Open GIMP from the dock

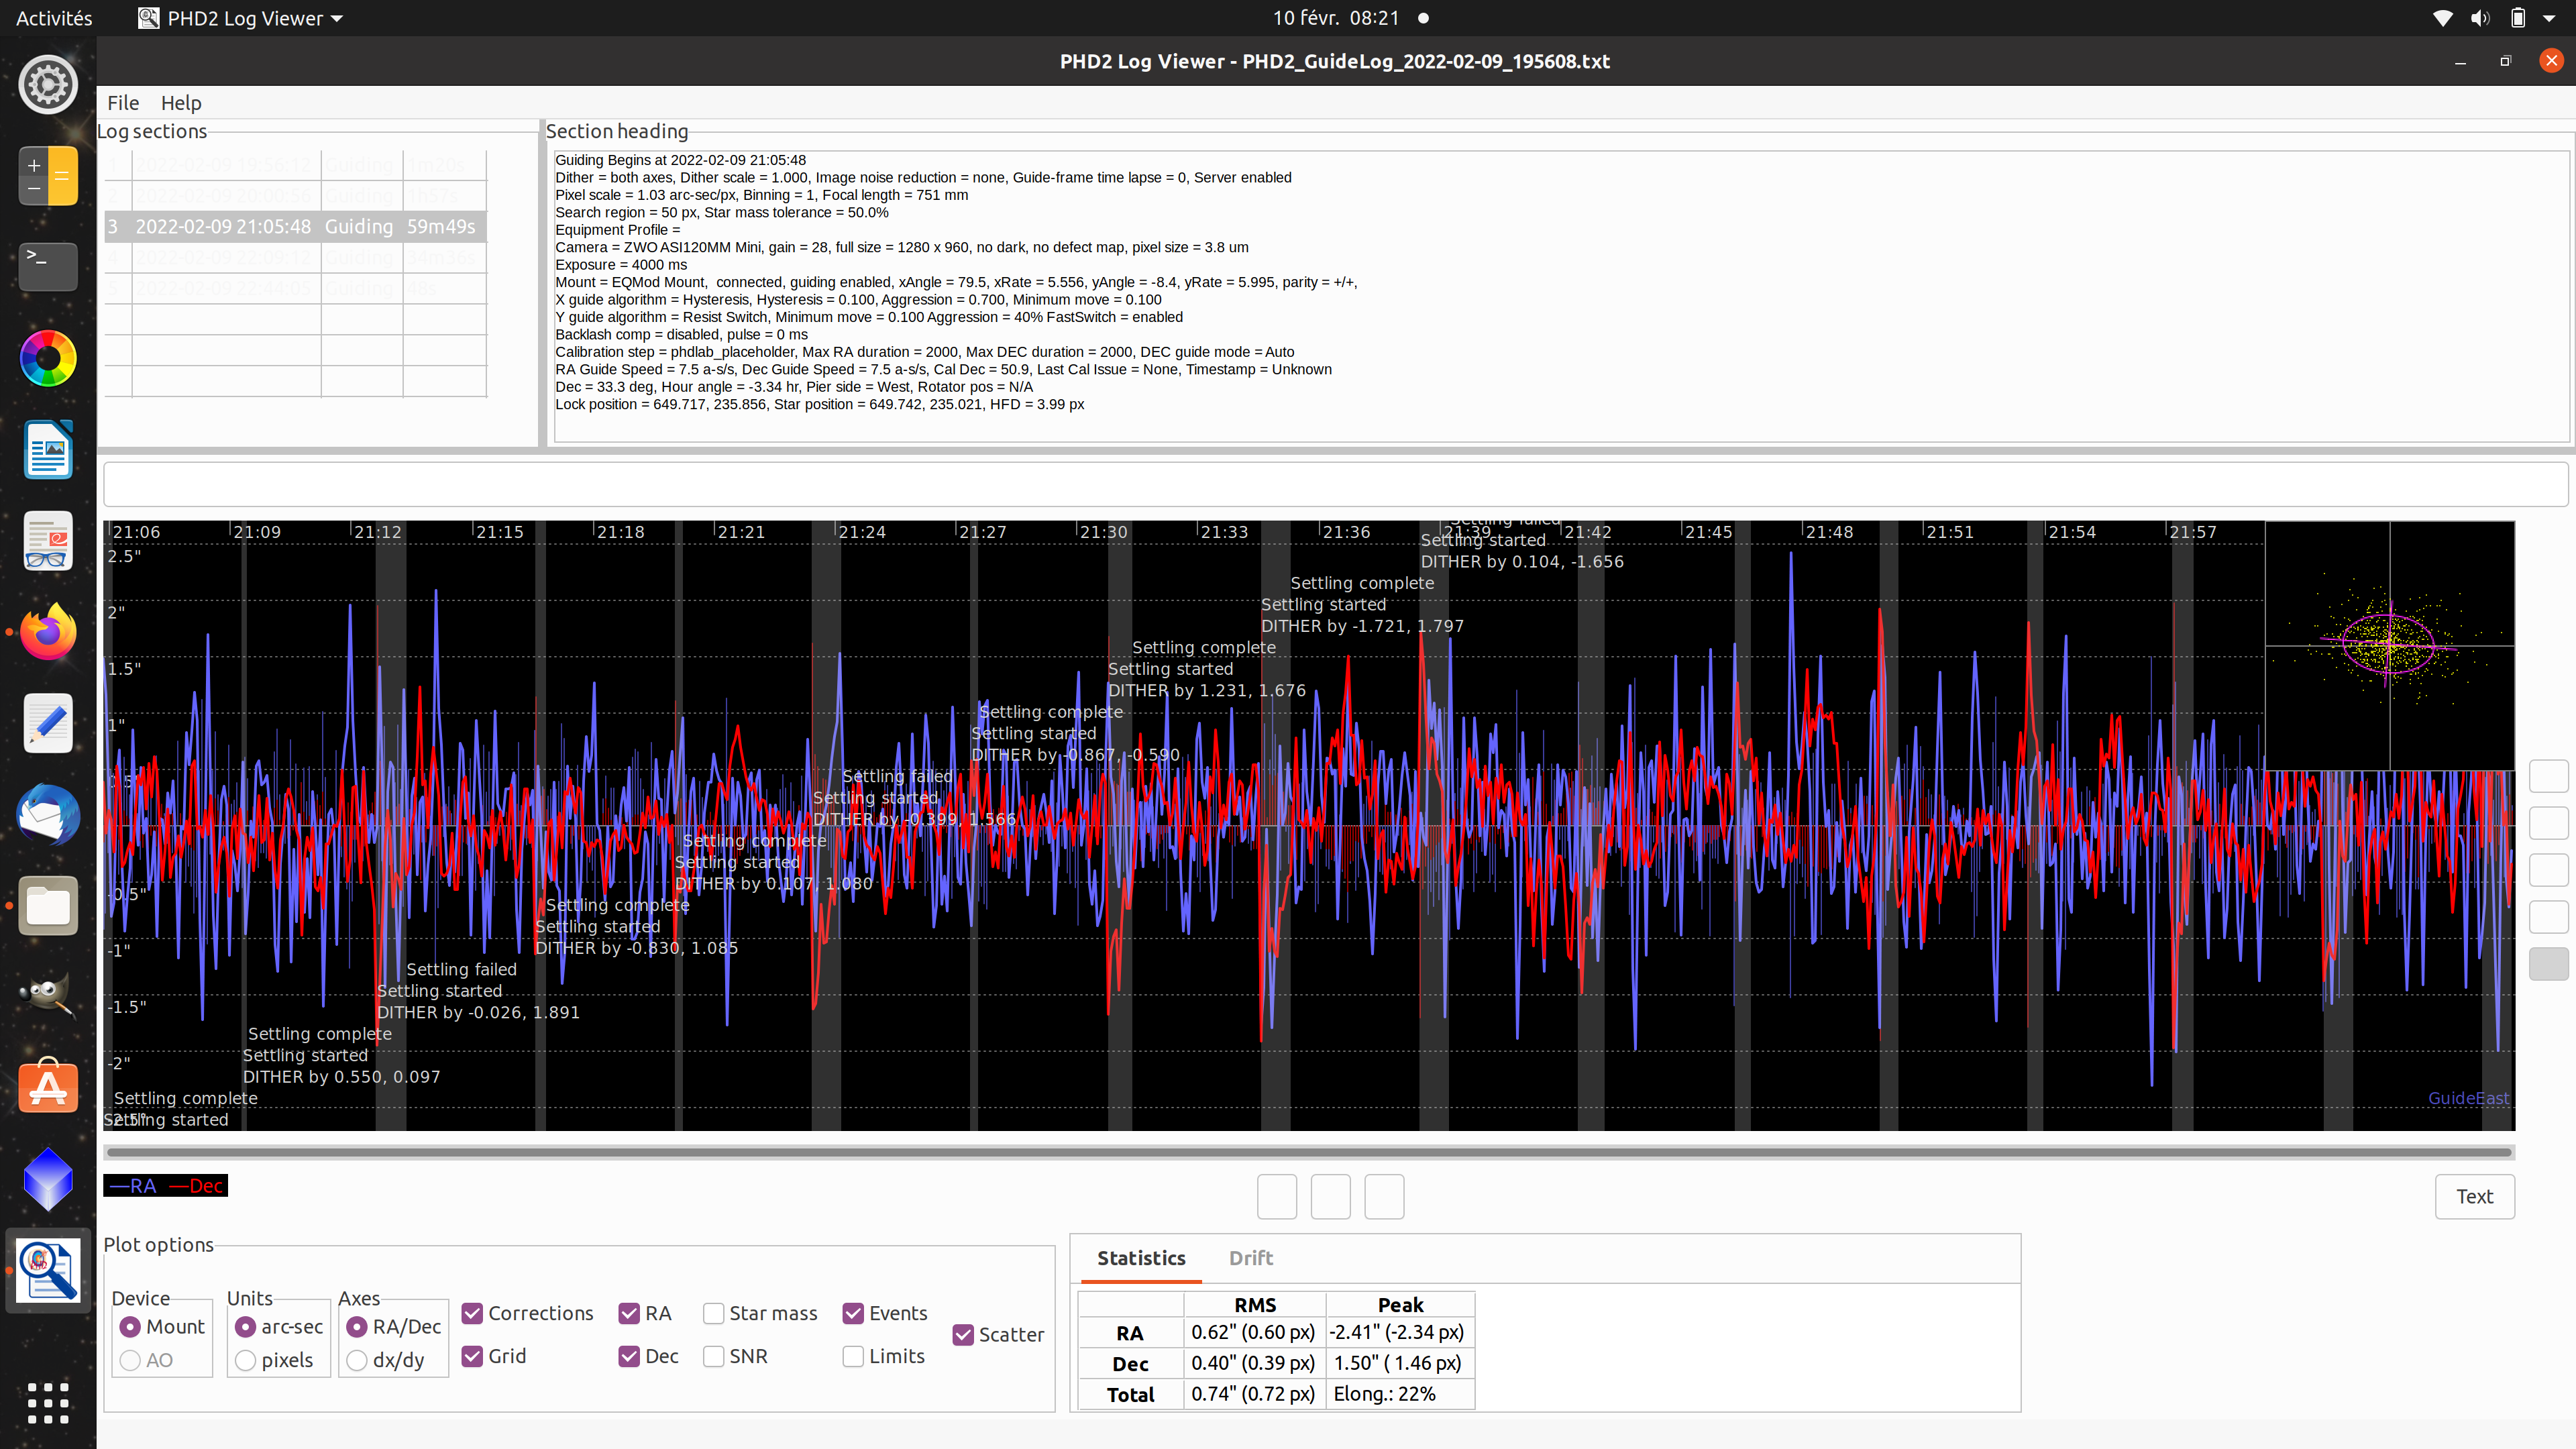[48, 996]
